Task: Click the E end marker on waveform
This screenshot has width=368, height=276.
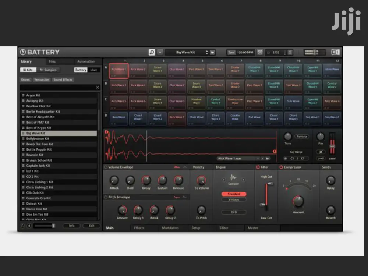Action: pyautogui.click(x=275, y=151)
